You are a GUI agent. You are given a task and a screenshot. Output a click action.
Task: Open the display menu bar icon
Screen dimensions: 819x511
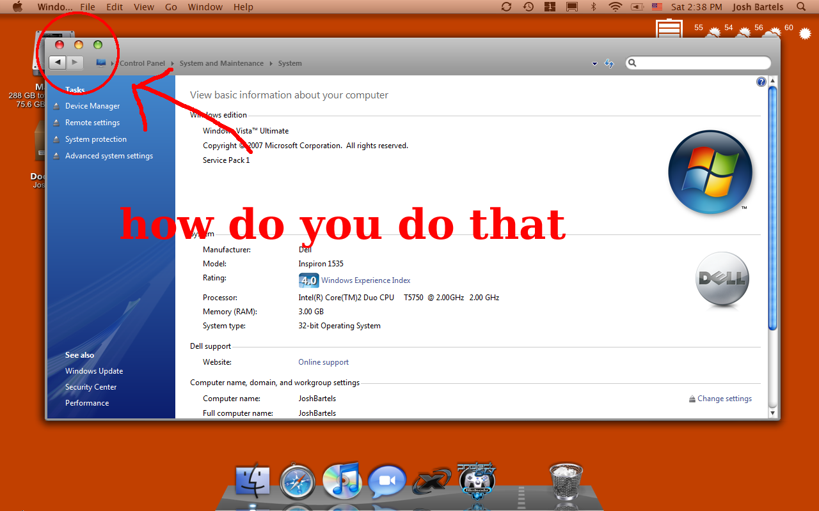(572, 6)
